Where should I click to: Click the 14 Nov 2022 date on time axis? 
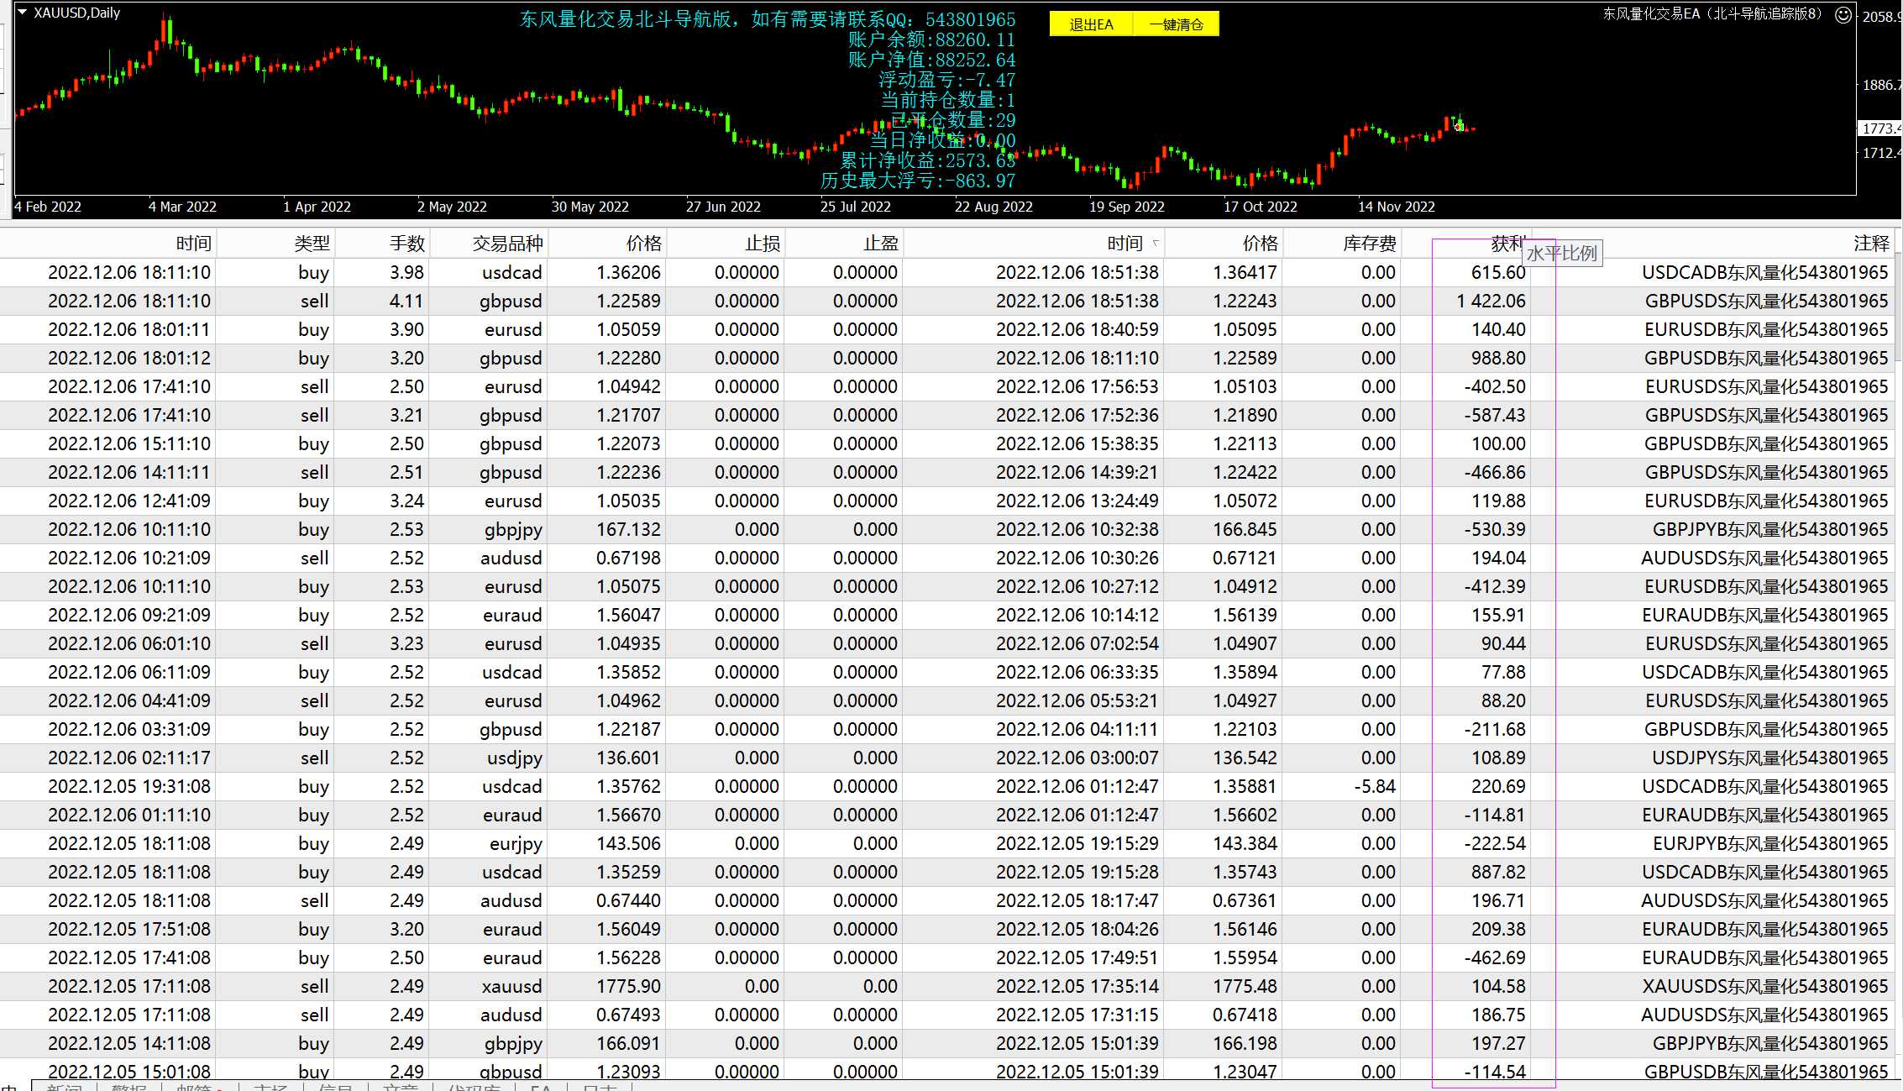1396,207
